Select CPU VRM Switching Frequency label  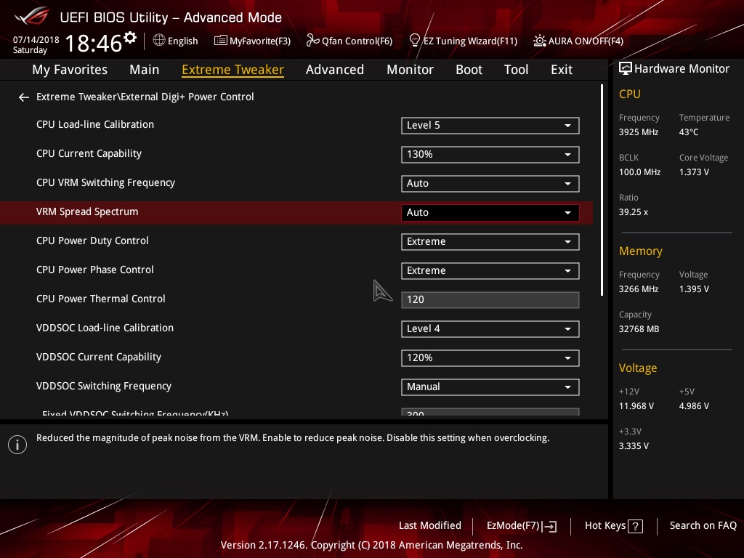coord(105,182)
